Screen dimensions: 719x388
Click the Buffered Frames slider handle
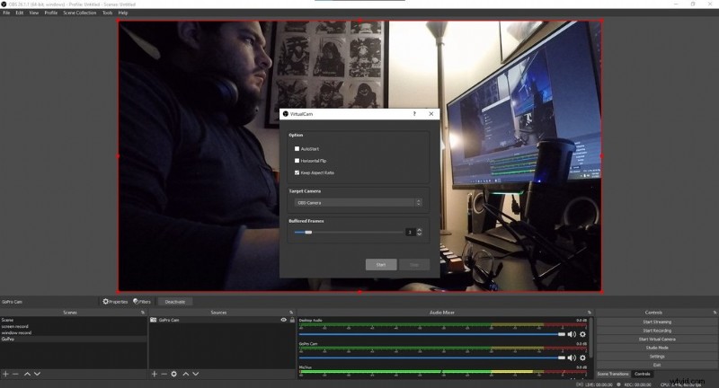[308, 233]
